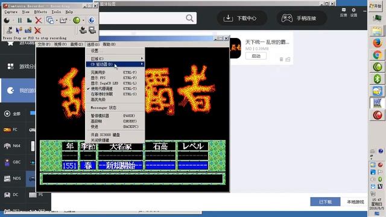Select 快进 (BACKSPC) menu entry
Image resolution: width=386 pixels, height=217 pixels.
pyautogui.click(x=115, y=127)
